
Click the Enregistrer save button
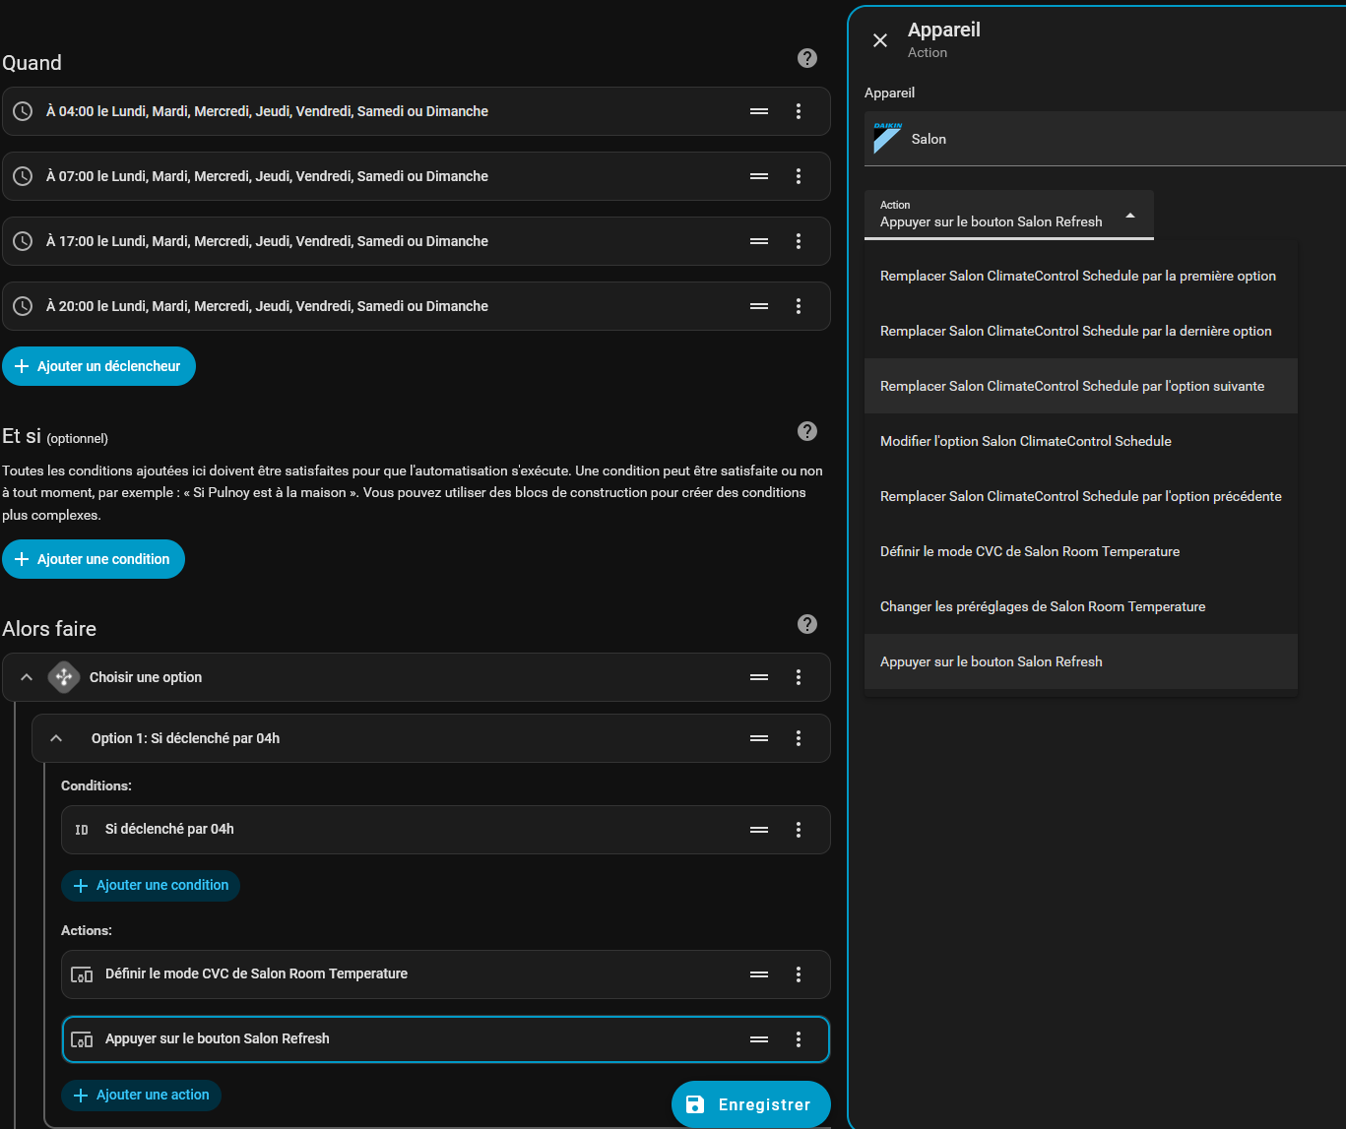(750, 1104)
